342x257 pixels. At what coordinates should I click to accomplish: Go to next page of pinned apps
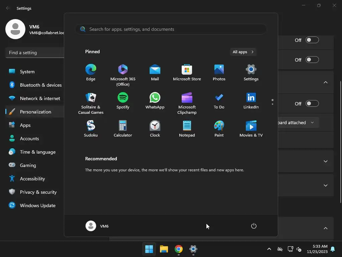pyautogui.click(x=273, y=104)
